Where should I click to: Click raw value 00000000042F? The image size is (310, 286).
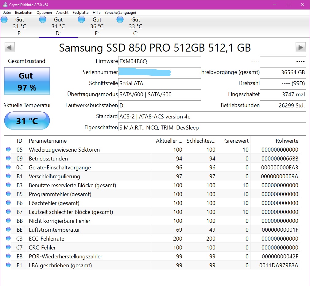(280, 256)
